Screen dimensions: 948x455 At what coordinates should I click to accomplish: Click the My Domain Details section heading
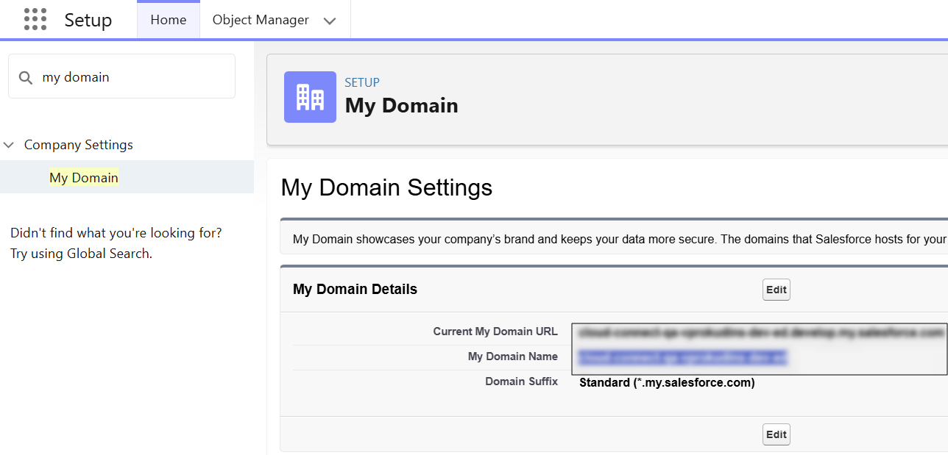(x=355, y=290)
